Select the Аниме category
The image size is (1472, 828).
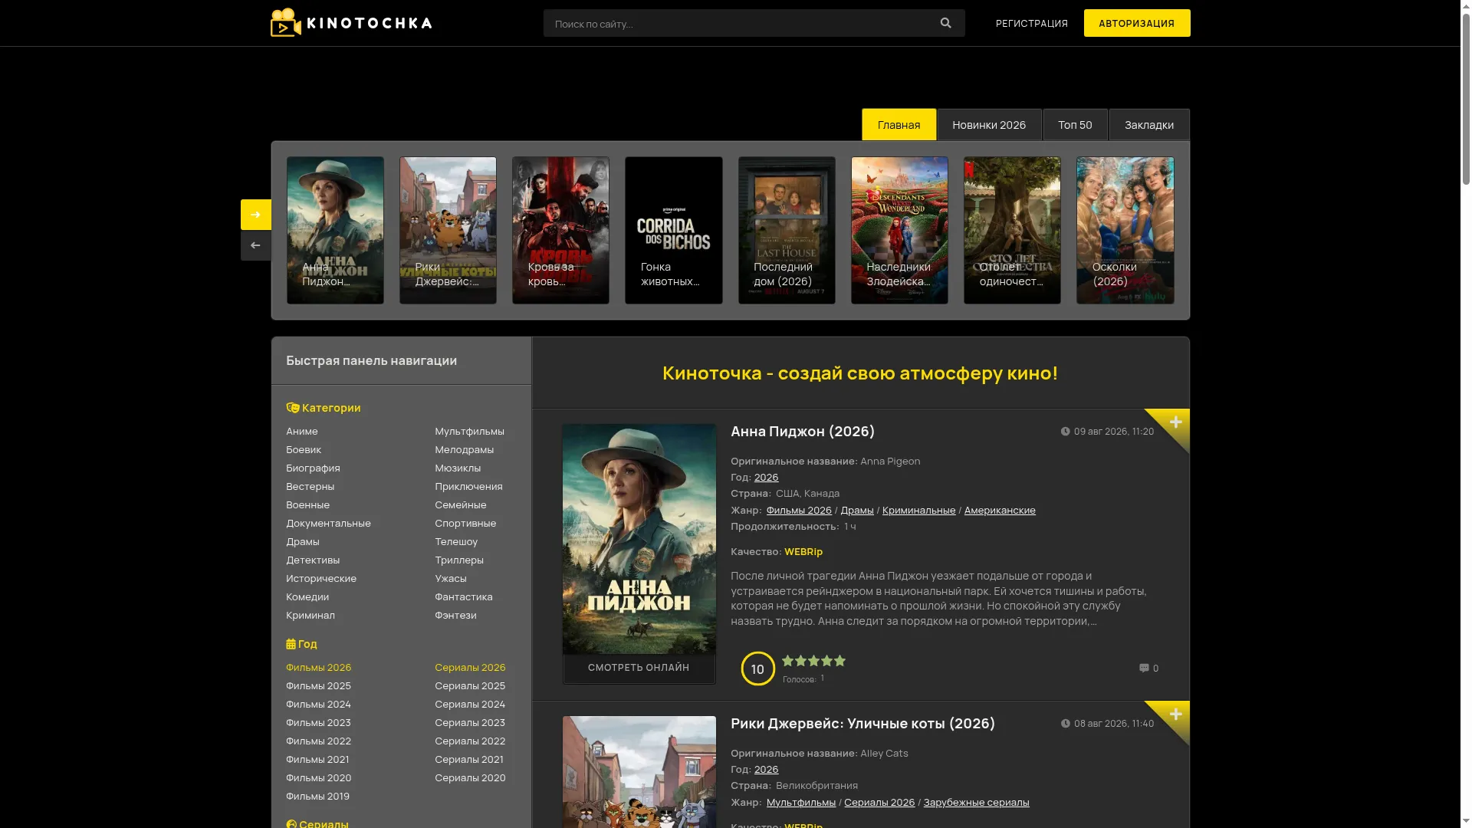point(302,431)
